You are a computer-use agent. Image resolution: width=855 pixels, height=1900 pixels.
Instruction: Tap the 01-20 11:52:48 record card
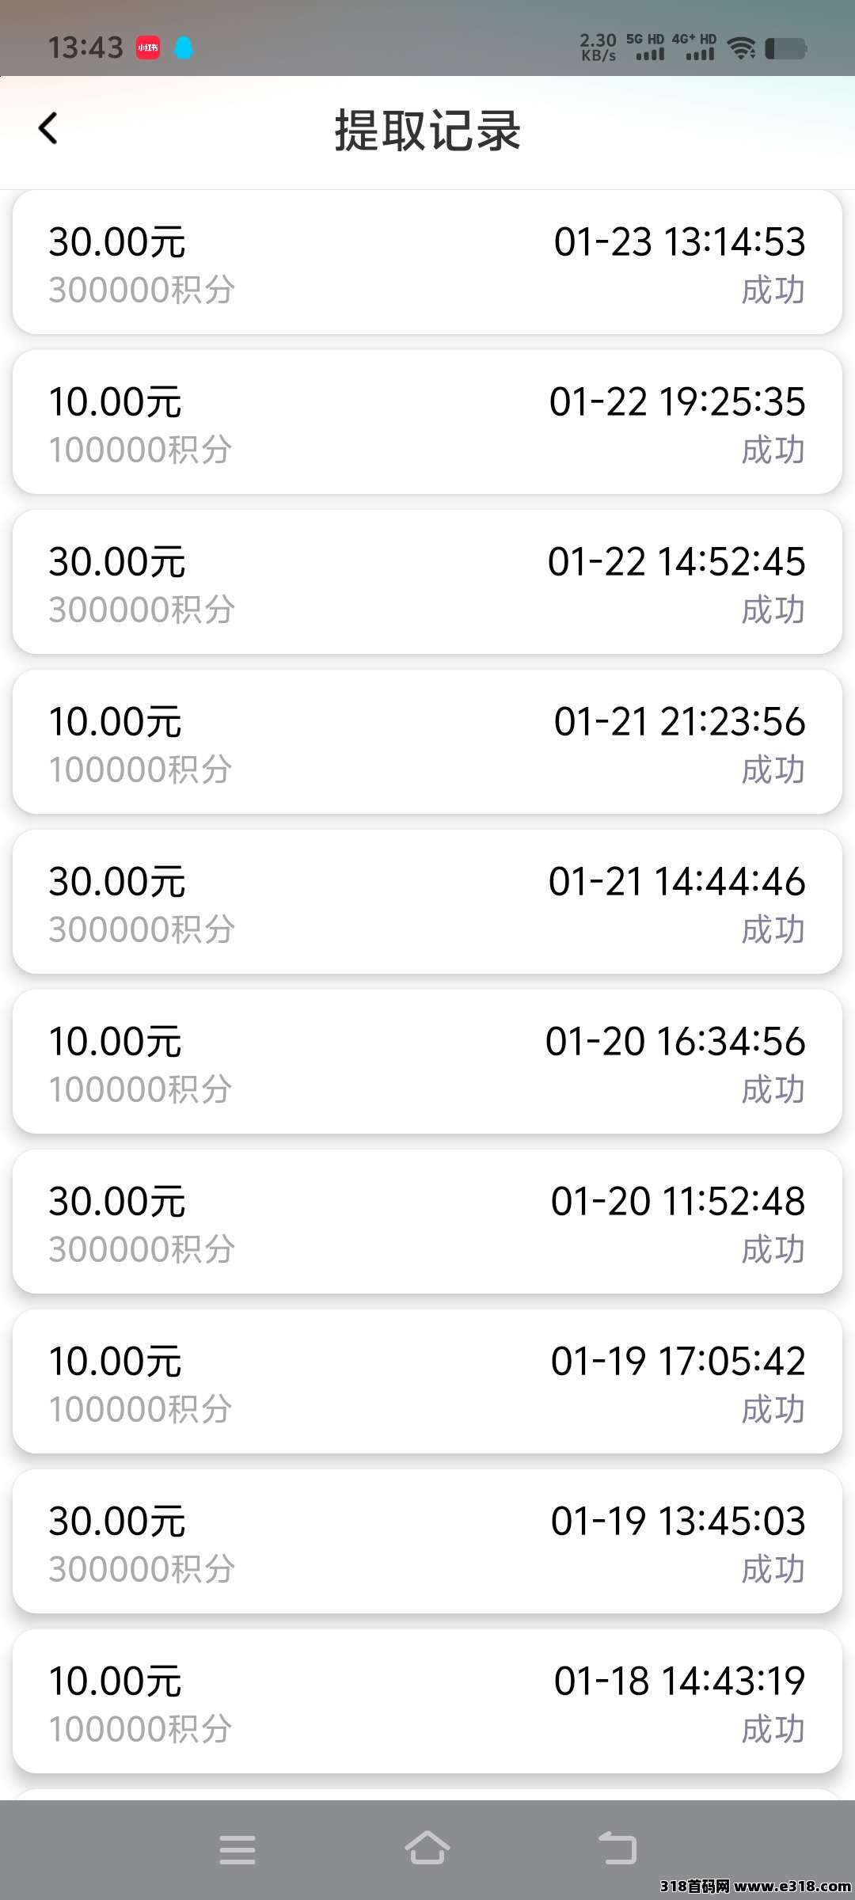point(427,1222)
